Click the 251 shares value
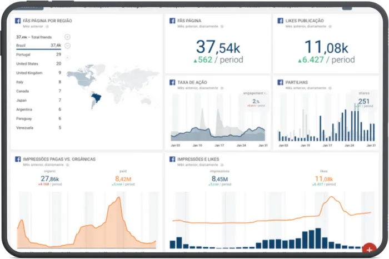Image resolution: width=389 pixels, height=259 pixels. (363, 101)
